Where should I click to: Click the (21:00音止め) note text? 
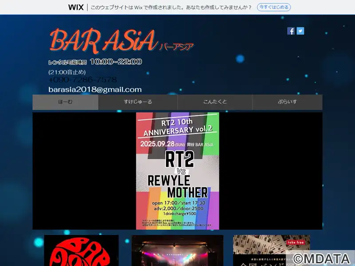point(67,72)
